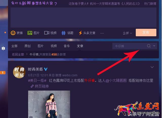Switch to the 视频 filter tab
The image size is (162, 118).
pyautogui.click(x=54, y=46)
